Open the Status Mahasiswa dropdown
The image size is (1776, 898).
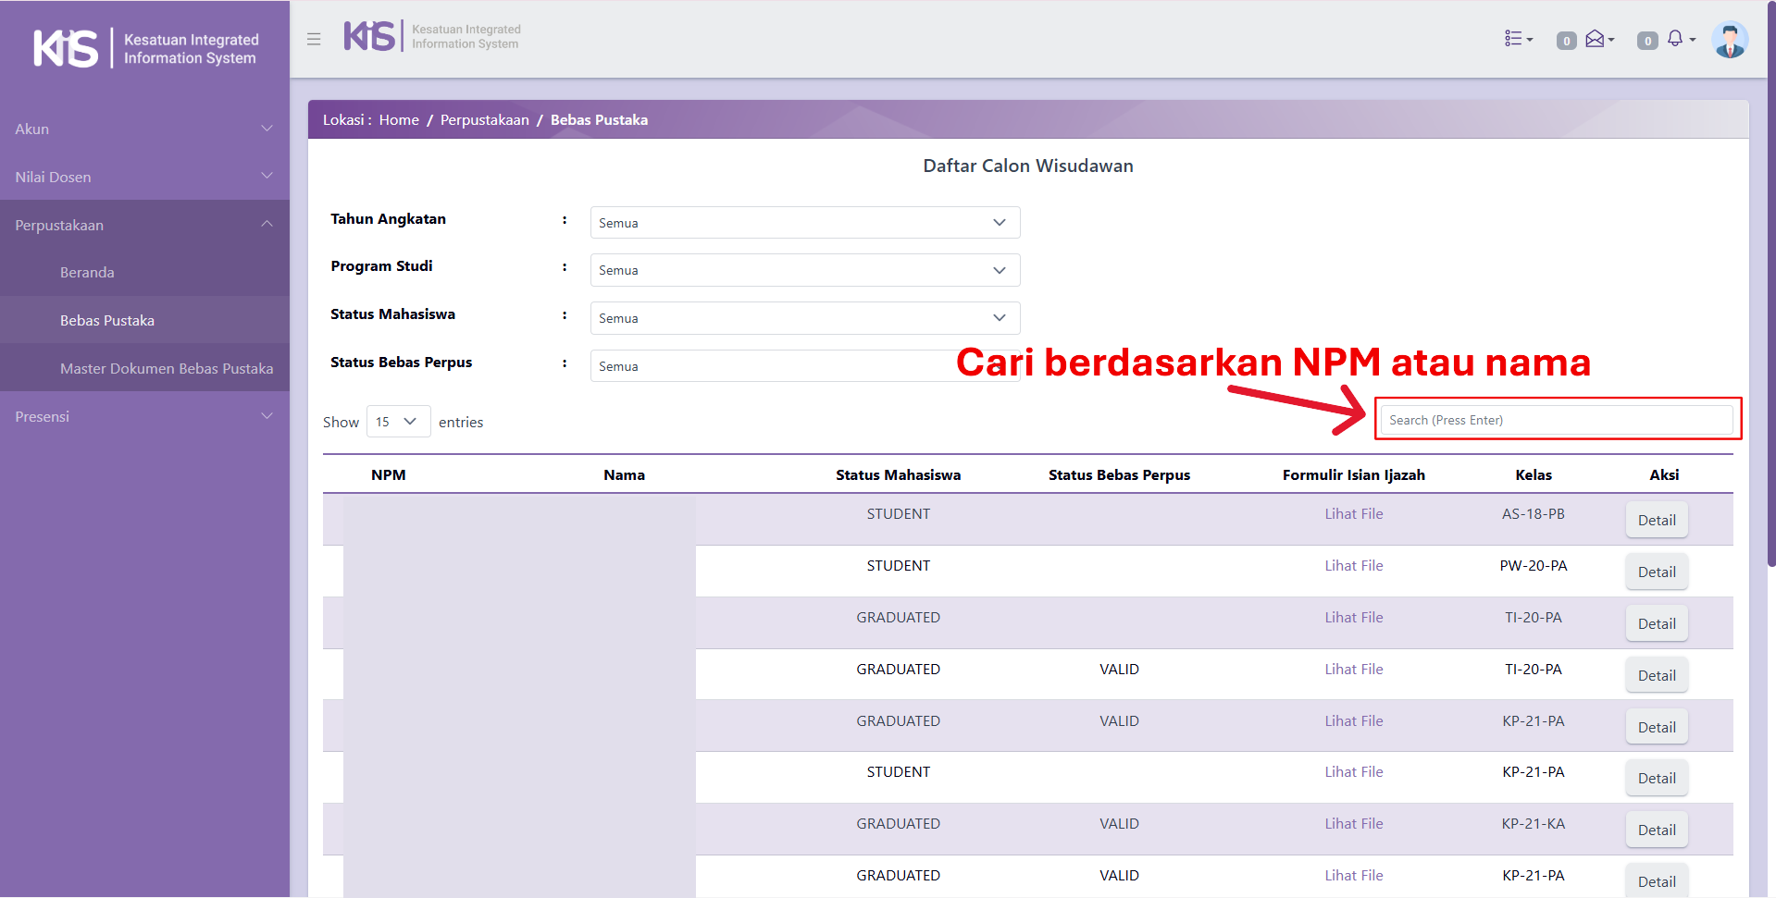click(x=804, y=318)
